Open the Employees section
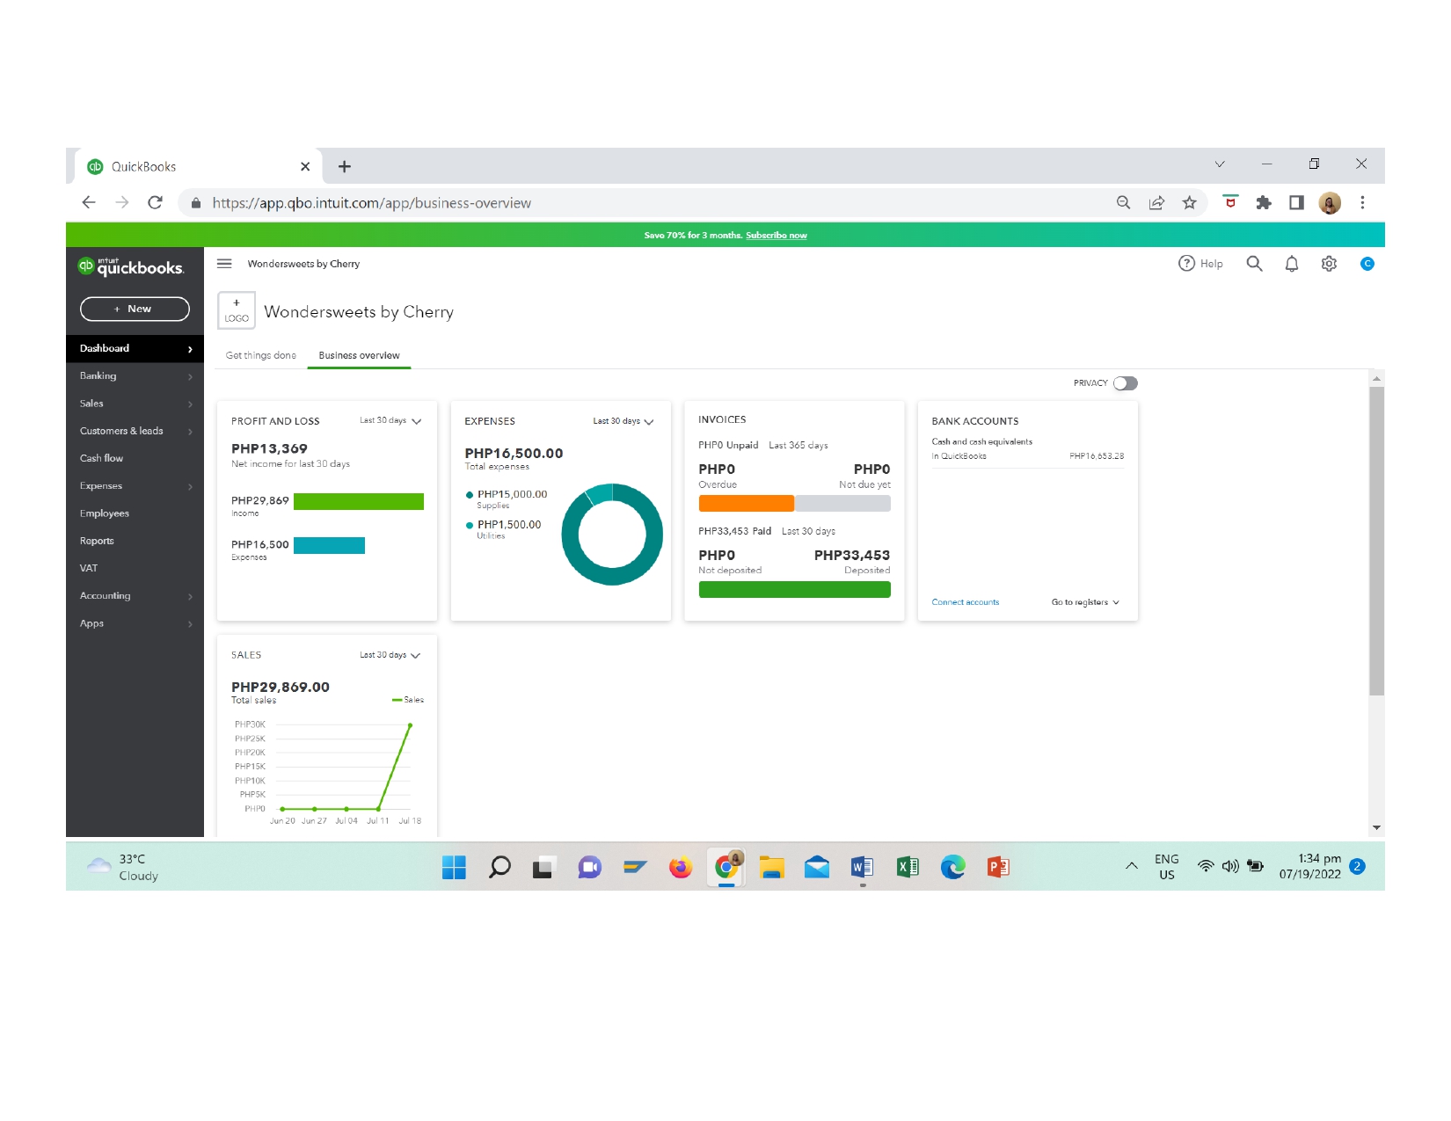 tap(135, 513)
